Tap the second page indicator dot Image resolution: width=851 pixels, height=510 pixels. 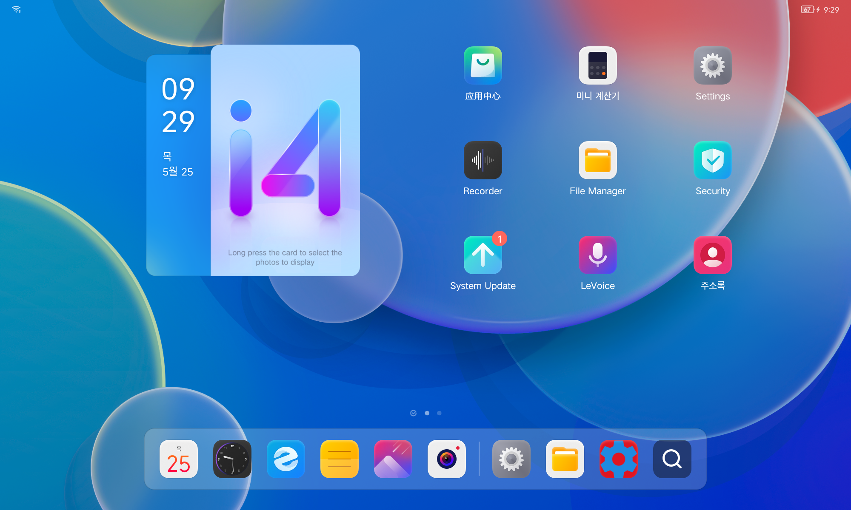pyautogui.click(x=427, y=413)
